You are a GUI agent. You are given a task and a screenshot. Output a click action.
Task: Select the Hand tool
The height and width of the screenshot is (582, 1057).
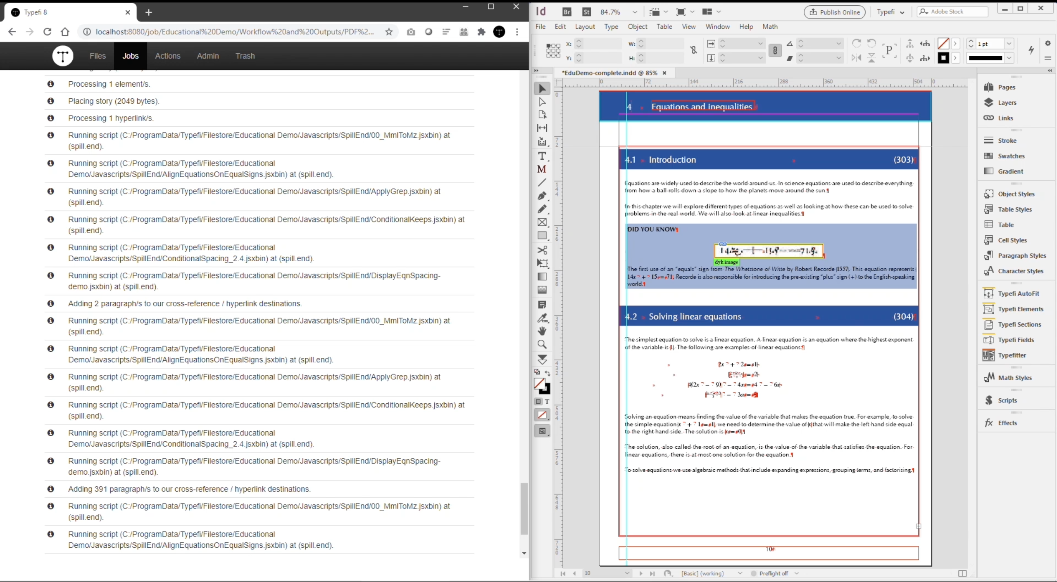click(x=542, y=331)
